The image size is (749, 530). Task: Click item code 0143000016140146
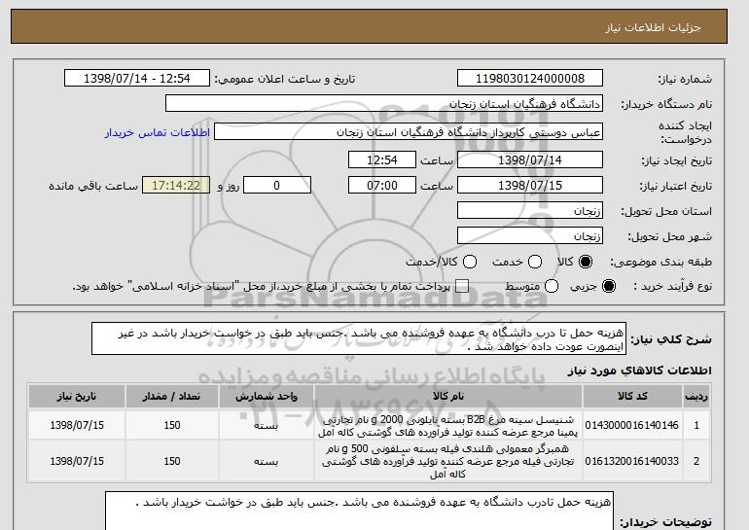(631, 425)
